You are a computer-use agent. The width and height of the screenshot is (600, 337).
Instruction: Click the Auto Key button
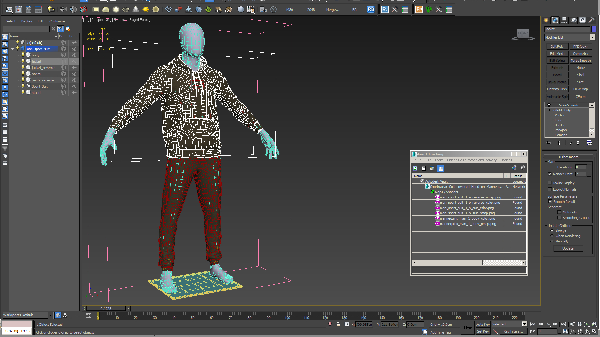tap(483, 325)
